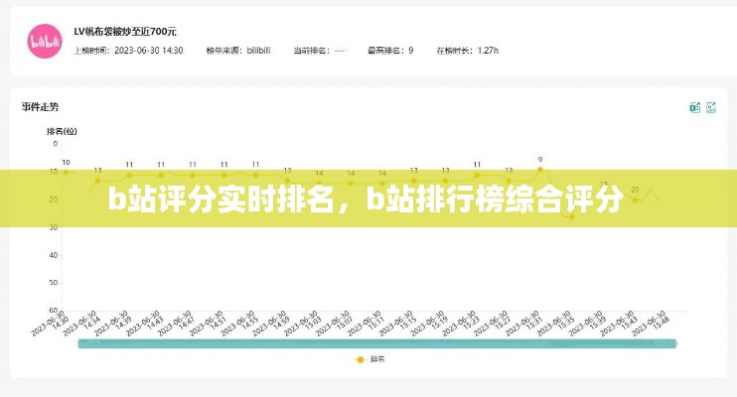Click left end of zoom slider

(x=78, y=342)
